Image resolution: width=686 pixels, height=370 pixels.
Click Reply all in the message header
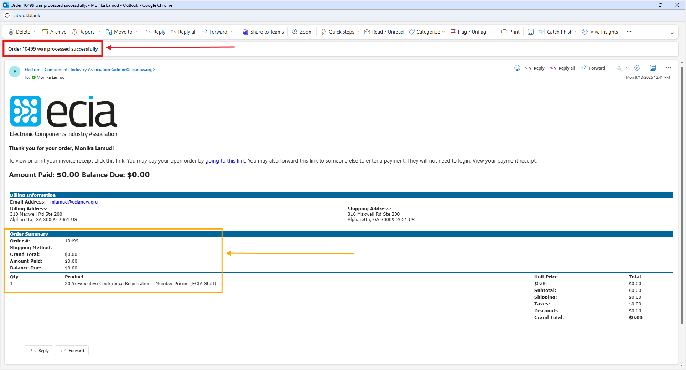coord(563,68)
